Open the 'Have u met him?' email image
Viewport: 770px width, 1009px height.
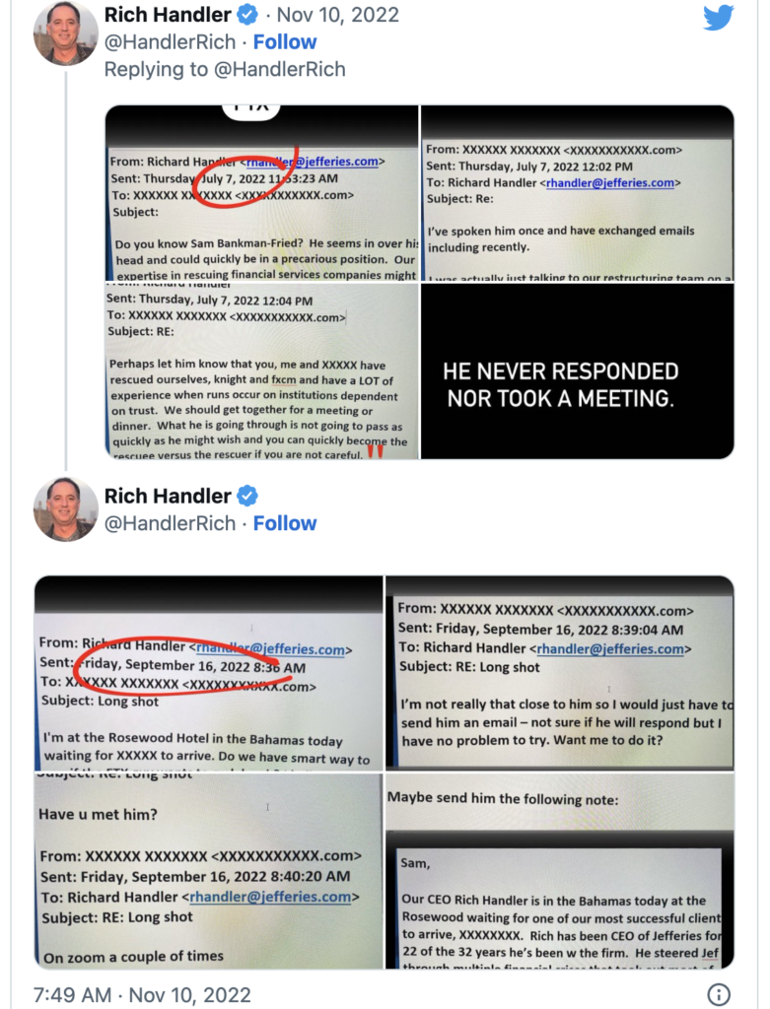[x=209, y=871]
